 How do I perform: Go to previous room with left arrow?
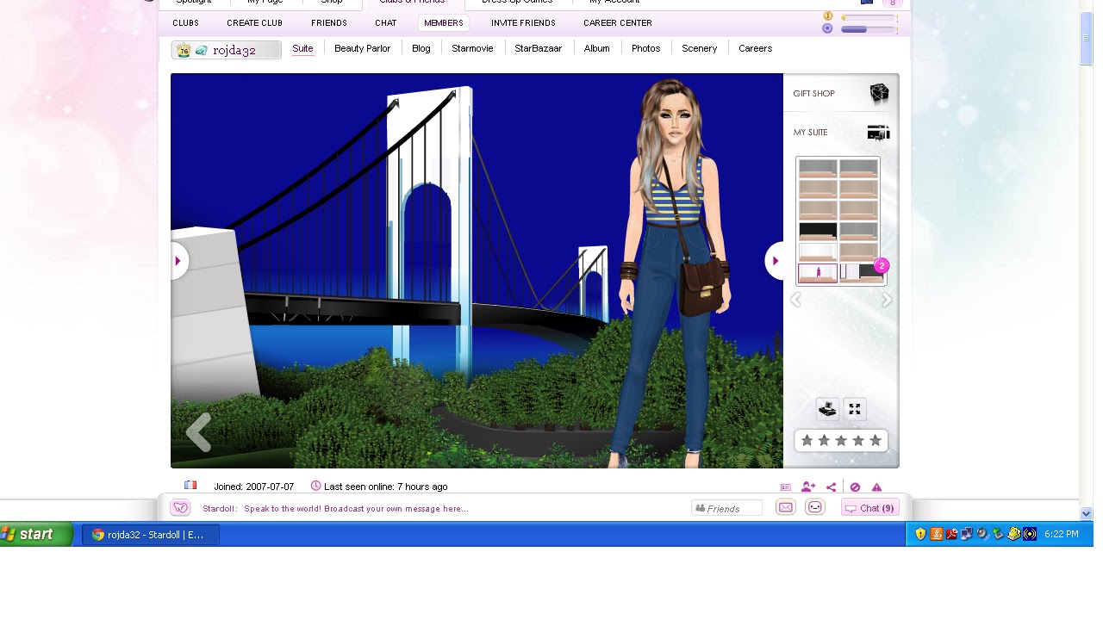click(x=178, y=261)
